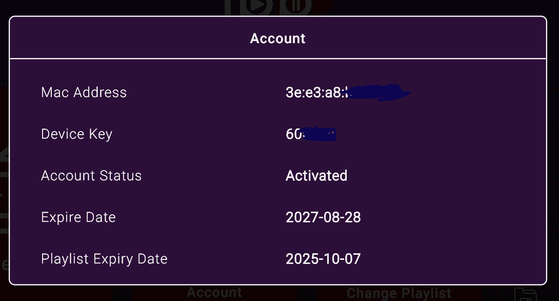This screenshot has width=559, height=301.
Task: Click the scribble covering the Device Key
Action: tap(320, 135)
